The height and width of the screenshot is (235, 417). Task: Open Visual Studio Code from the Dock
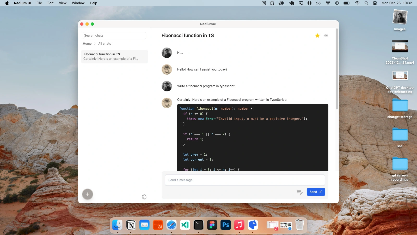coord(185,225)
